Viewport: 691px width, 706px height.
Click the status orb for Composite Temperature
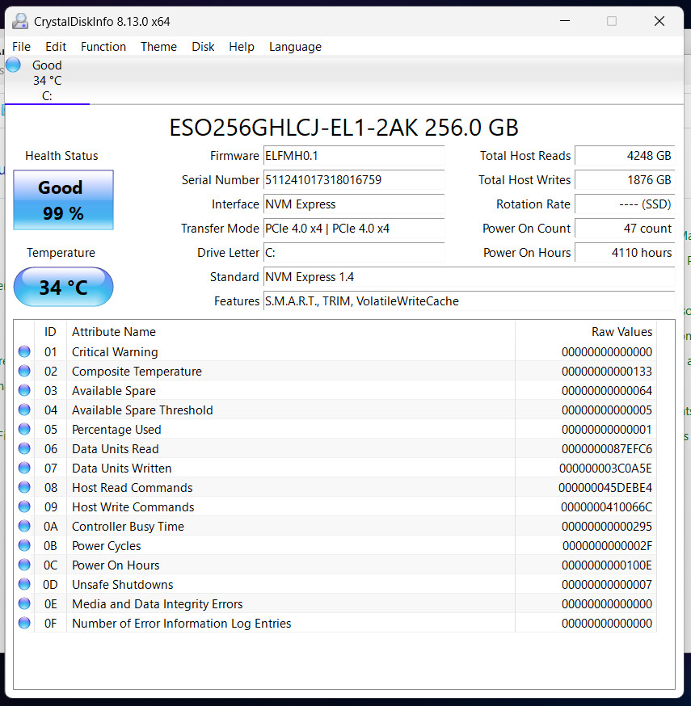(24, 371)
